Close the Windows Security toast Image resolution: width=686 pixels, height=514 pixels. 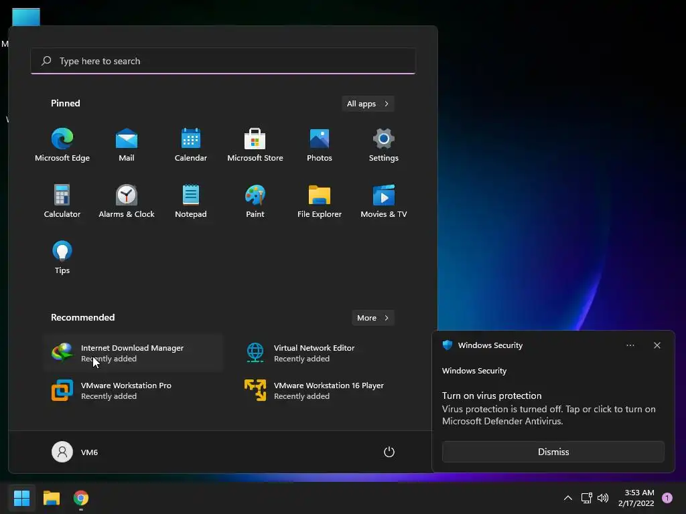(x=657, y=345)
